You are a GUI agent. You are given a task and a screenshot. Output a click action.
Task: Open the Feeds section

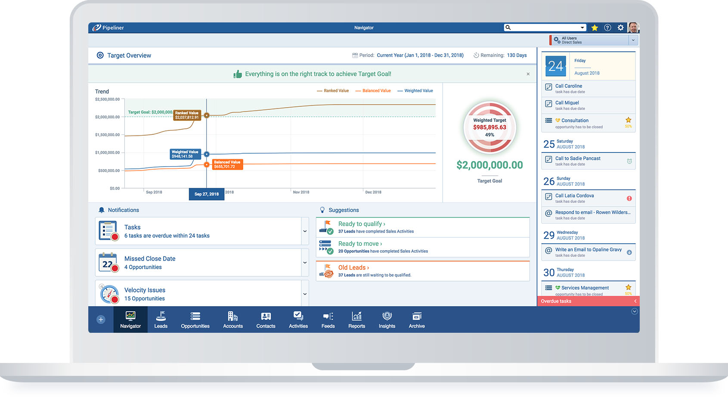pos(328,319)
